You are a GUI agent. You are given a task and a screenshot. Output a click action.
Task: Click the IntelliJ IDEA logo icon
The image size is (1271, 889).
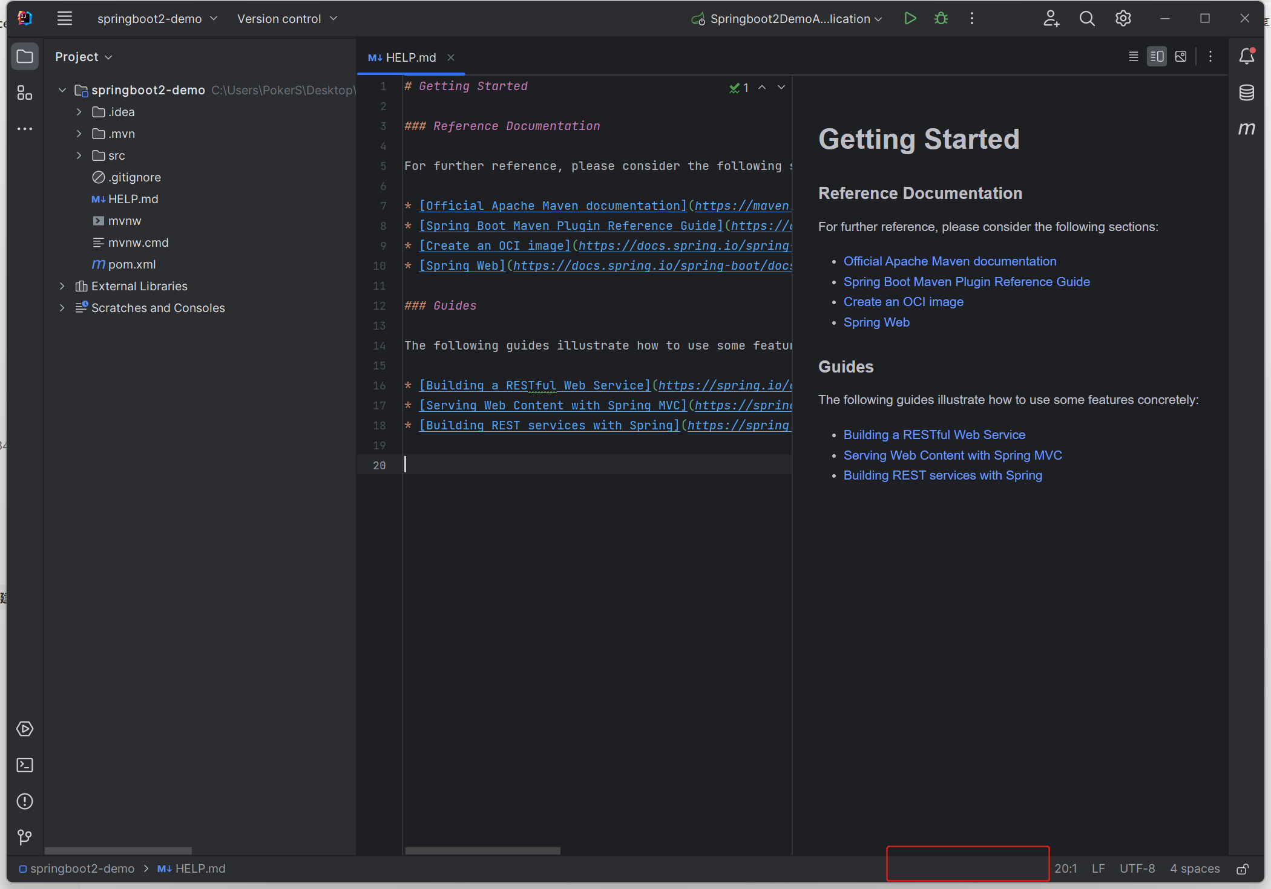(x=25, y=19)
